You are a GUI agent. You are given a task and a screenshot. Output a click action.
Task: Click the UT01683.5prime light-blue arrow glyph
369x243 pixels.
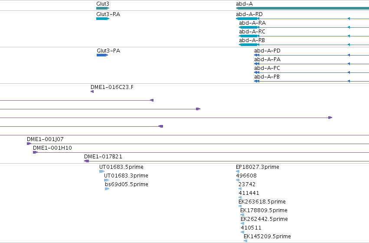point(101,171)
